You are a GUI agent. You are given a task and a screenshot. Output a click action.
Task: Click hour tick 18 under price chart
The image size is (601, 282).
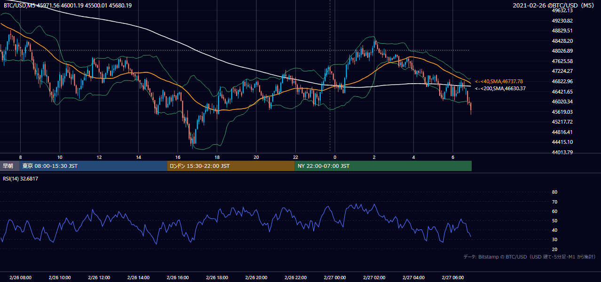click(217, 157)
